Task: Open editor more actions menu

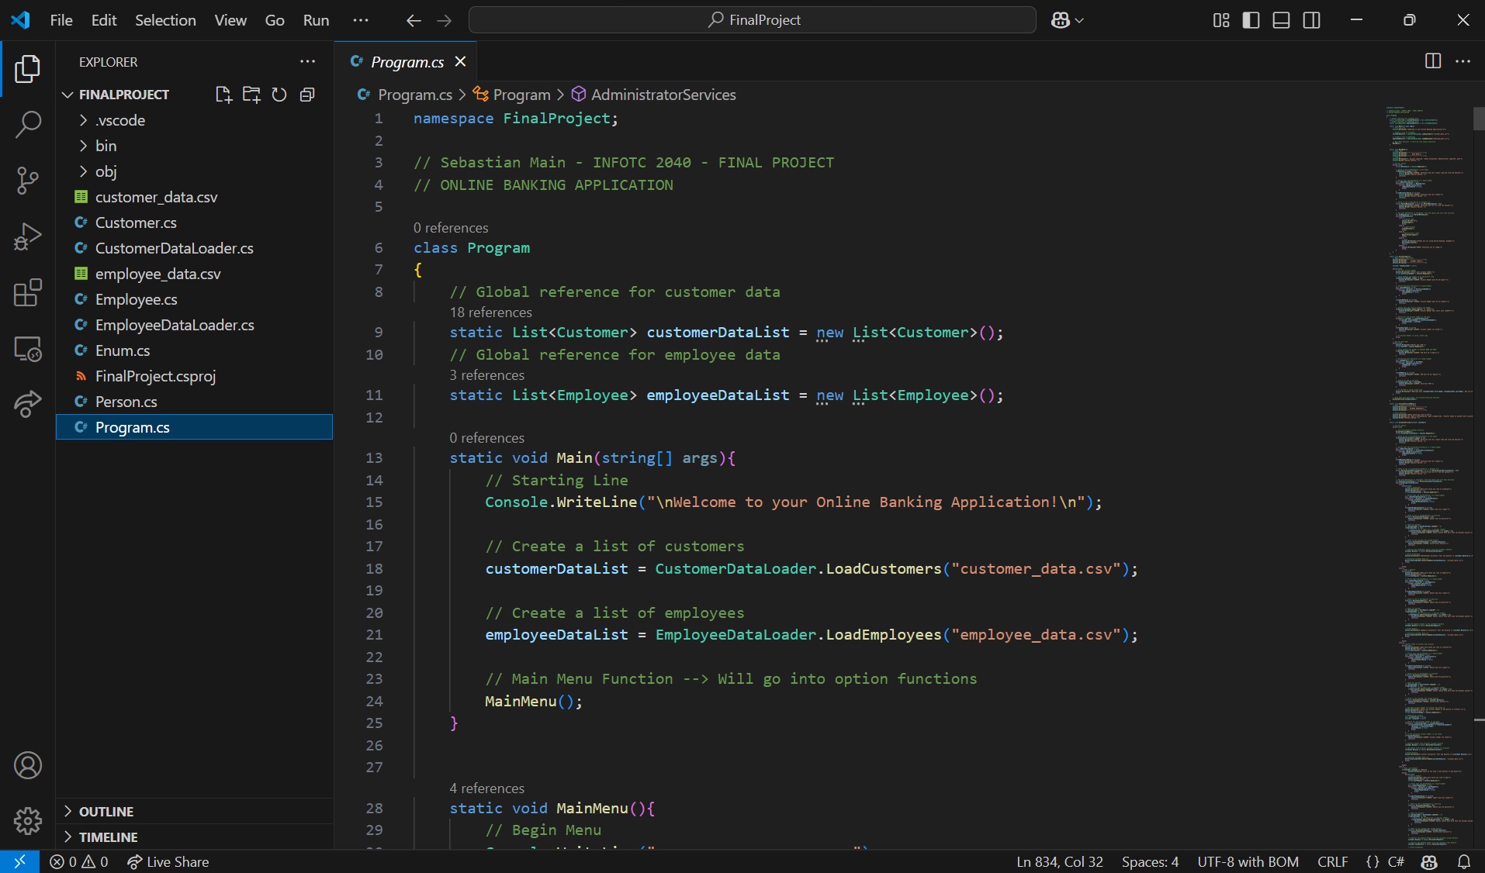Action: pos(1463,61)
